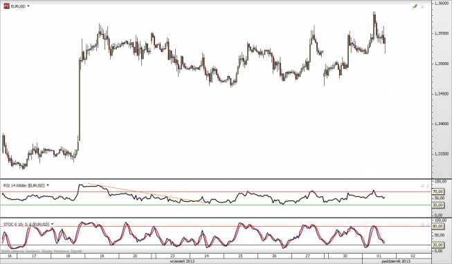Click the stochastic 80,00 level marker
Viewport: 452px width, 264px height.
[x=437, y=226]
